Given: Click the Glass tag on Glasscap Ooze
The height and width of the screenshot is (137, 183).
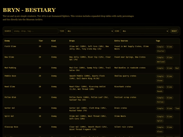Looking at the screenshot, I should [x=160, y=132].
